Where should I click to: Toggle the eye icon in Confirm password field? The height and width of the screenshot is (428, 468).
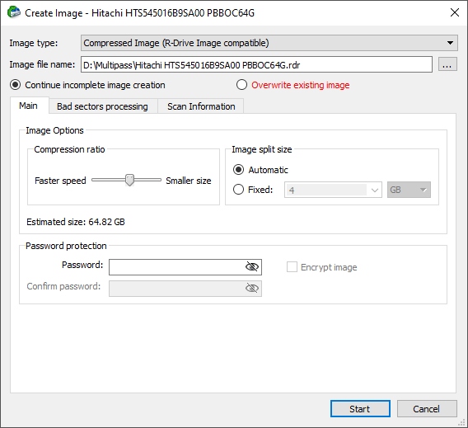tap(251, 289)
